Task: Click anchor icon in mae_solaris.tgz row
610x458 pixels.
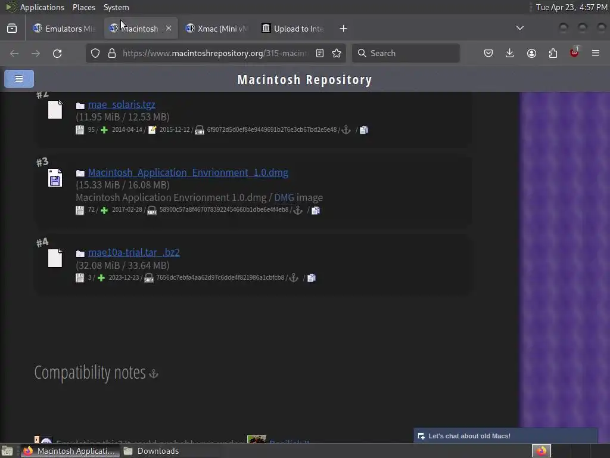Action: coord(346,130)
